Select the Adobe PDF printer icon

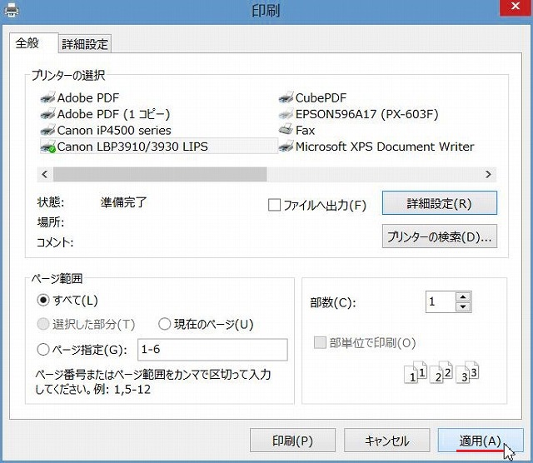(x=47, y=98)
